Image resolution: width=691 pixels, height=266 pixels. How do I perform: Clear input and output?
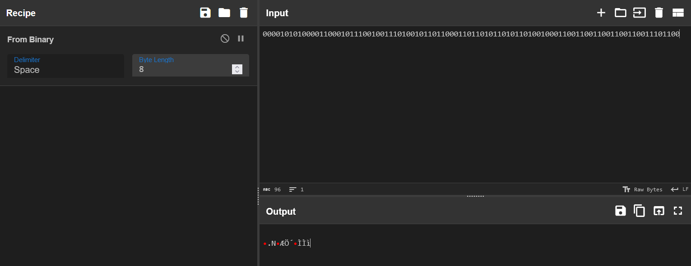(659, 13)
